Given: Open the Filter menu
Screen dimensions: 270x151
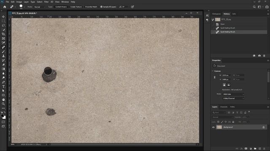Looking at the screenshot, I should tap(46, 2).
